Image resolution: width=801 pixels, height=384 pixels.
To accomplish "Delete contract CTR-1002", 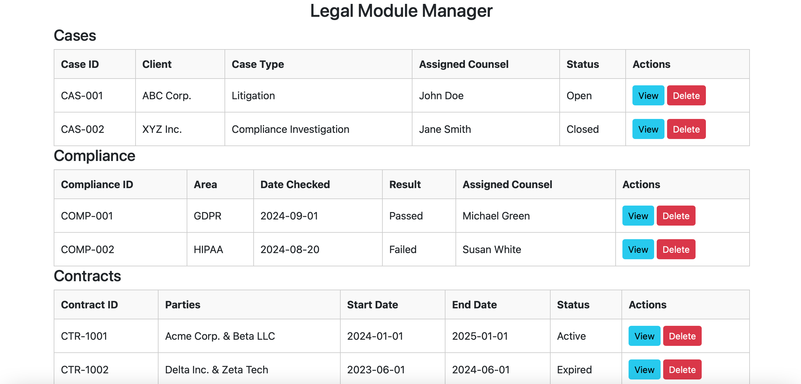I will (682, 370).
